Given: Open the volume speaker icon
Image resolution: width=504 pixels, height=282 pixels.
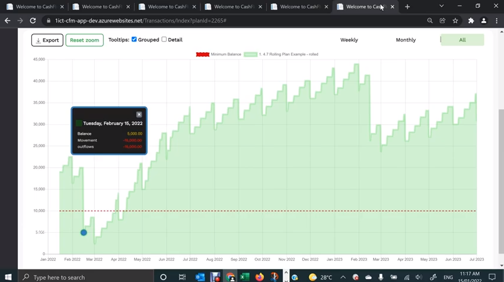Looking at the screenshot, I should pos(419,277).
